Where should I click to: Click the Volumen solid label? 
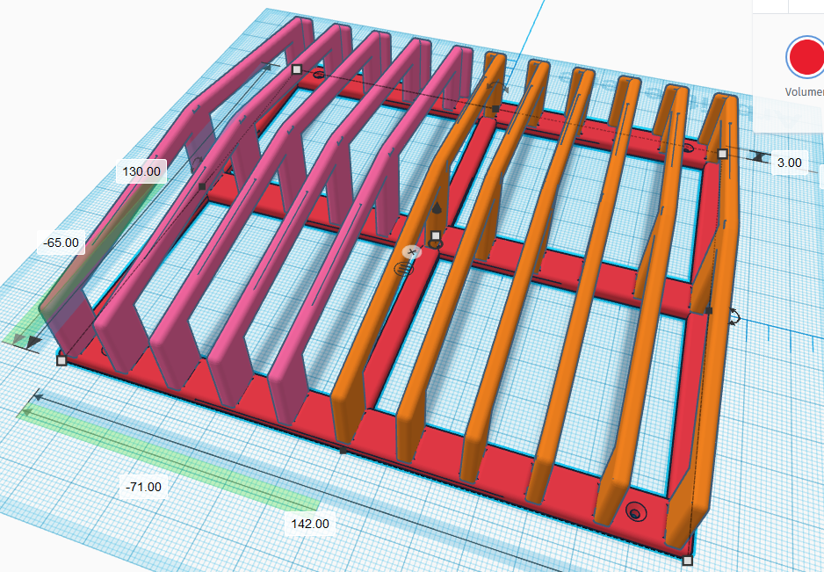(x=804, y=91)
